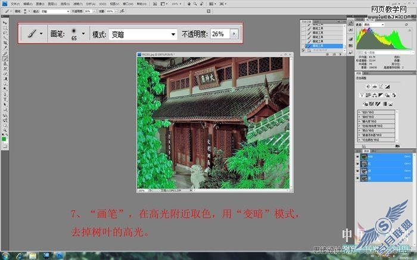Add a Curves adjustment in the Adjustments panel
The image size is (417, 260).
(381, 87)
